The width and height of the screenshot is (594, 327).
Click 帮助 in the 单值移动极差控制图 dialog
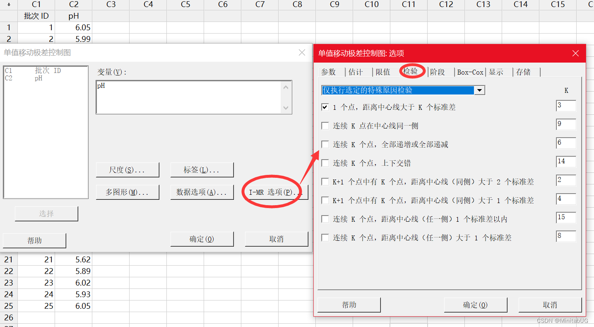click(34, 240)
